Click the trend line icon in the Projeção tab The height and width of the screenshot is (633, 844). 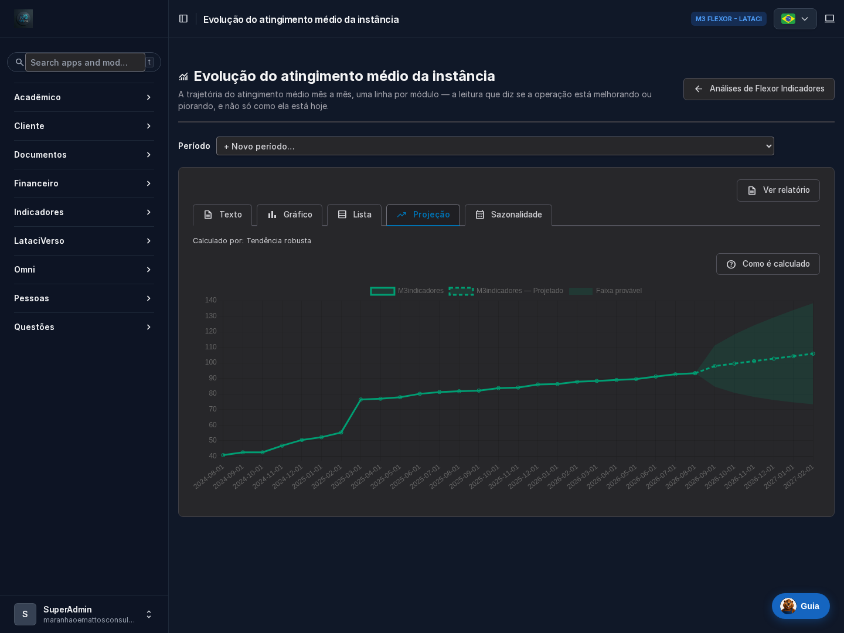pyautogui.click(x=401, y=215)
